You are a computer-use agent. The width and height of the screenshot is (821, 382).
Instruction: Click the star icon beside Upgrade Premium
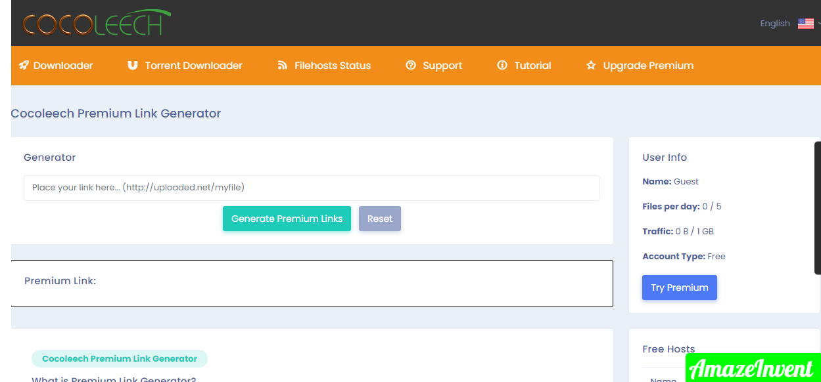[x=591, y=66]
